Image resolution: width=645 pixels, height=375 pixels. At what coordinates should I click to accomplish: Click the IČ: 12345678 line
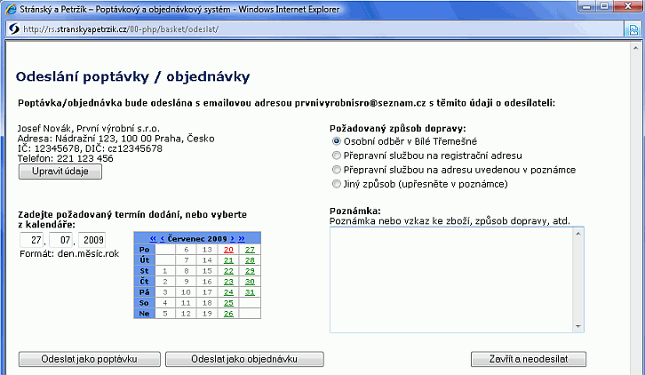[90, 148]
